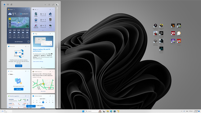Open the third header tab beside the video tab
This screenshot has width=201, height=113.
[x=11, y=4]
